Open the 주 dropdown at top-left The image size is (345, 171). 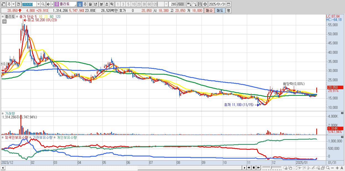pyautogui.click(x=13, y=4)
